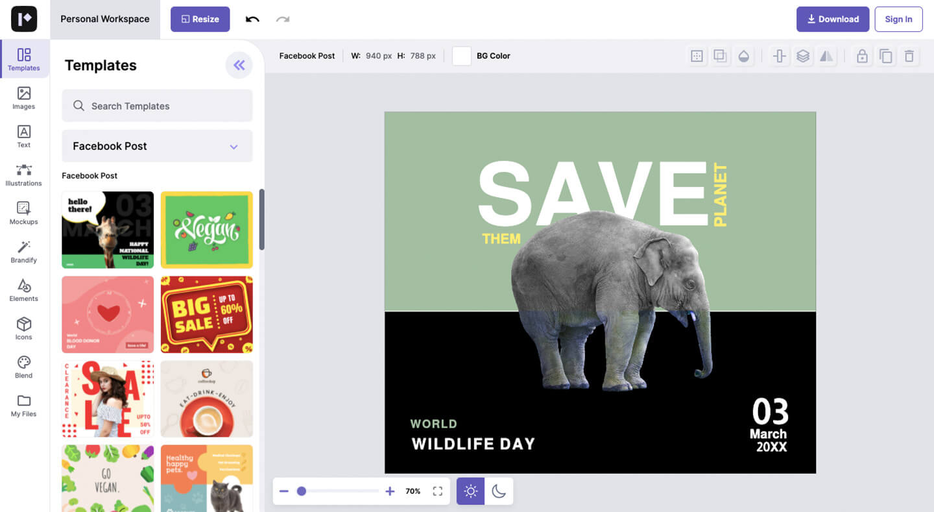Image resolution: width=934 pixels, height=512 pixels.
Task: Select the 03 date text
Action: pyautogui.click(x=770, y=411)
